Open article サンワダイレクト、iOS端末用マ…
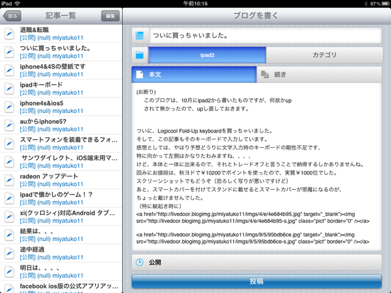Viewport: 391px width, 293px height. (x=61, y=162)
